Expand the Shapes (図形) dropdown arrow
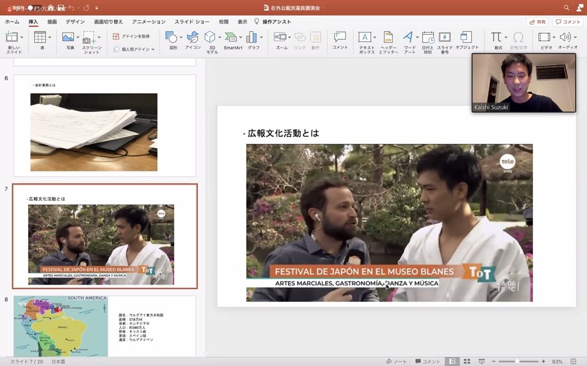The image size is (587, 366). [181, 37]
